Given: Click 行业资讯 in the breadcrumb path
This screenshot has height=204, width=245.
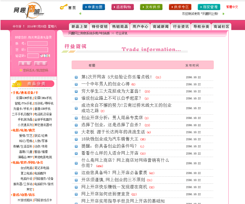Looking at the screenshot, I should click(122, 33).
